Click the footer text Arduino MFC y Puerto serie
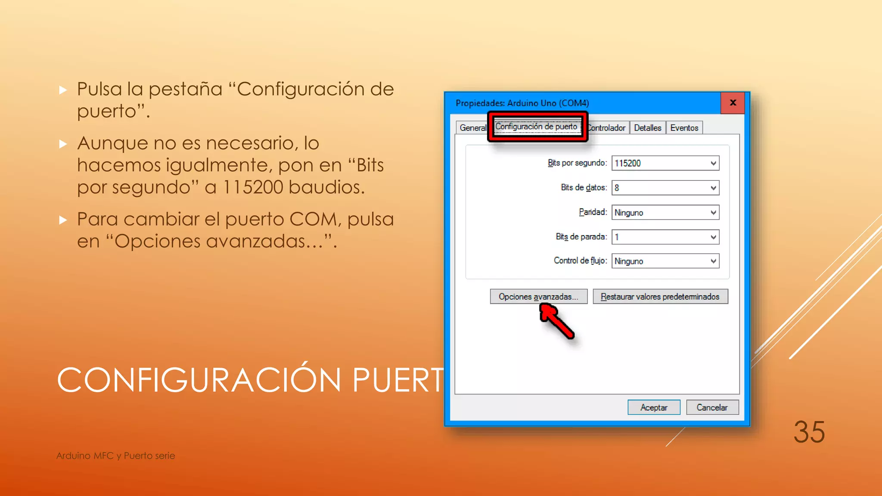The height and width of the screenshot is (496, 882). pos(116,456)
